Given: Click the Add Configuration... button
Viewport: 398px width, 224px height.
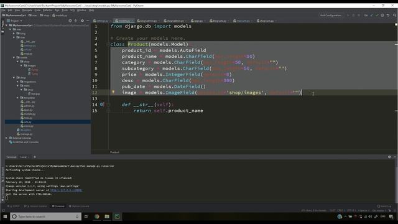Looking at the screenshot, I should coord(331,15).
